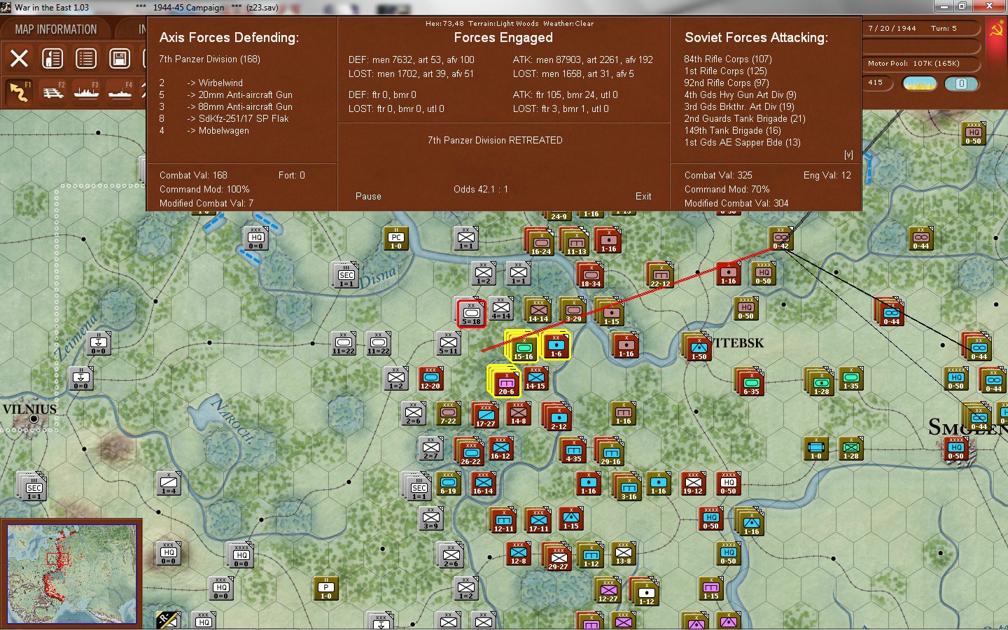Viewport: 1008px width, 630px height.
Task: Select the 22-12 Soviet unit counter
Action: tap(661, 275)
